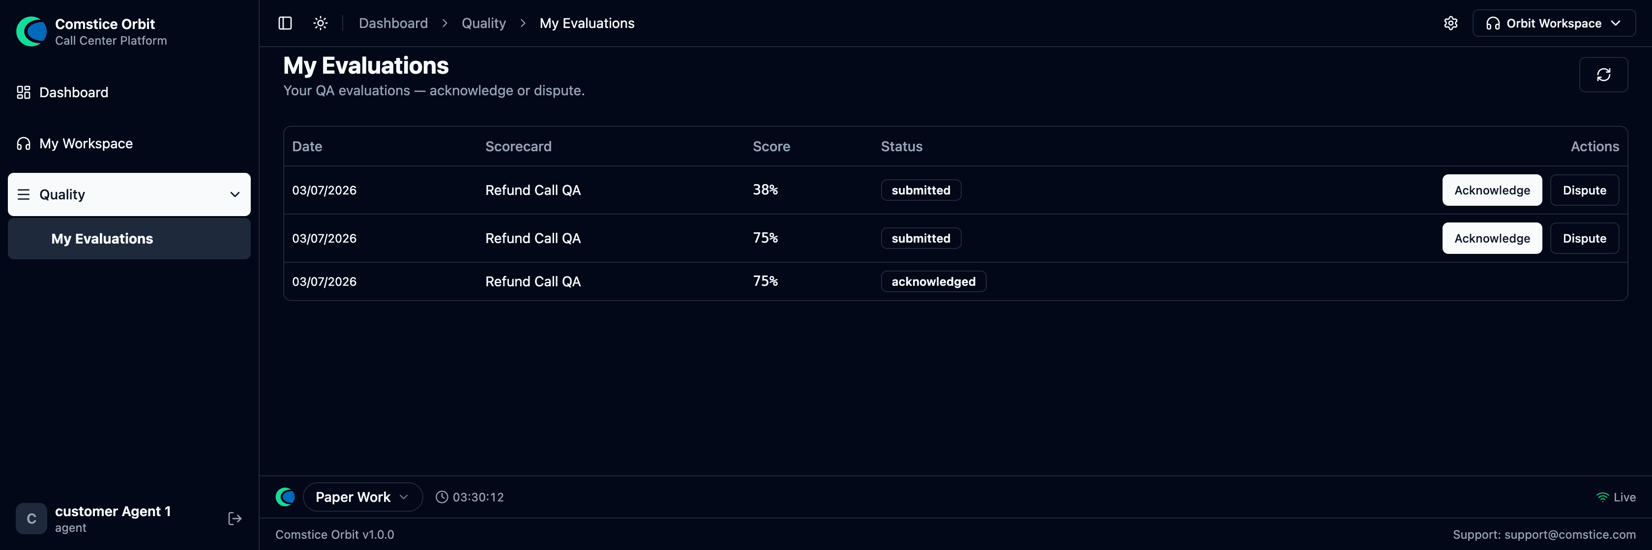1652x550 pixels.
Task: Click the Comstice Orbit v1.0.0 text
Action: click(335, 534)
